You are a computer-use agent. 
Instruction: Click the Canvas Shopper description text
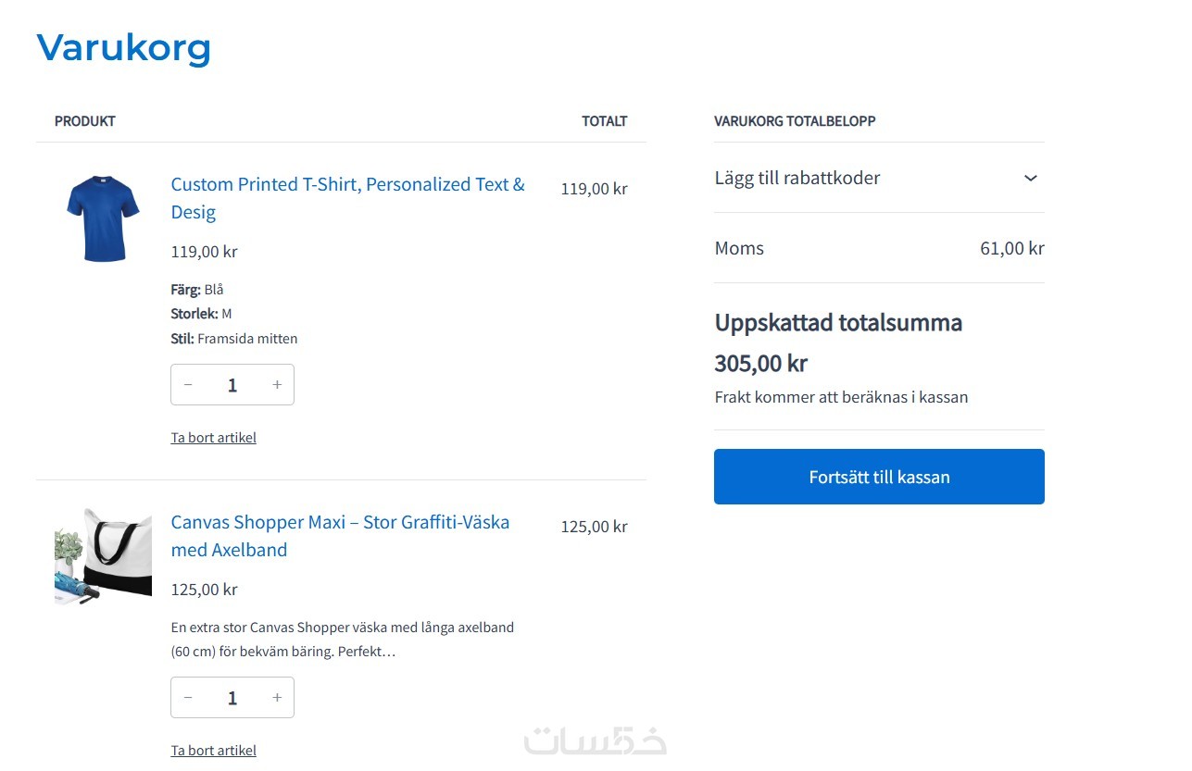342,640
